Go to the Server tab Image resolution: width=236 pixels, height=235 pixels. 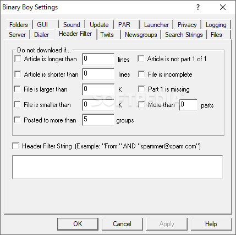[17, 35]
